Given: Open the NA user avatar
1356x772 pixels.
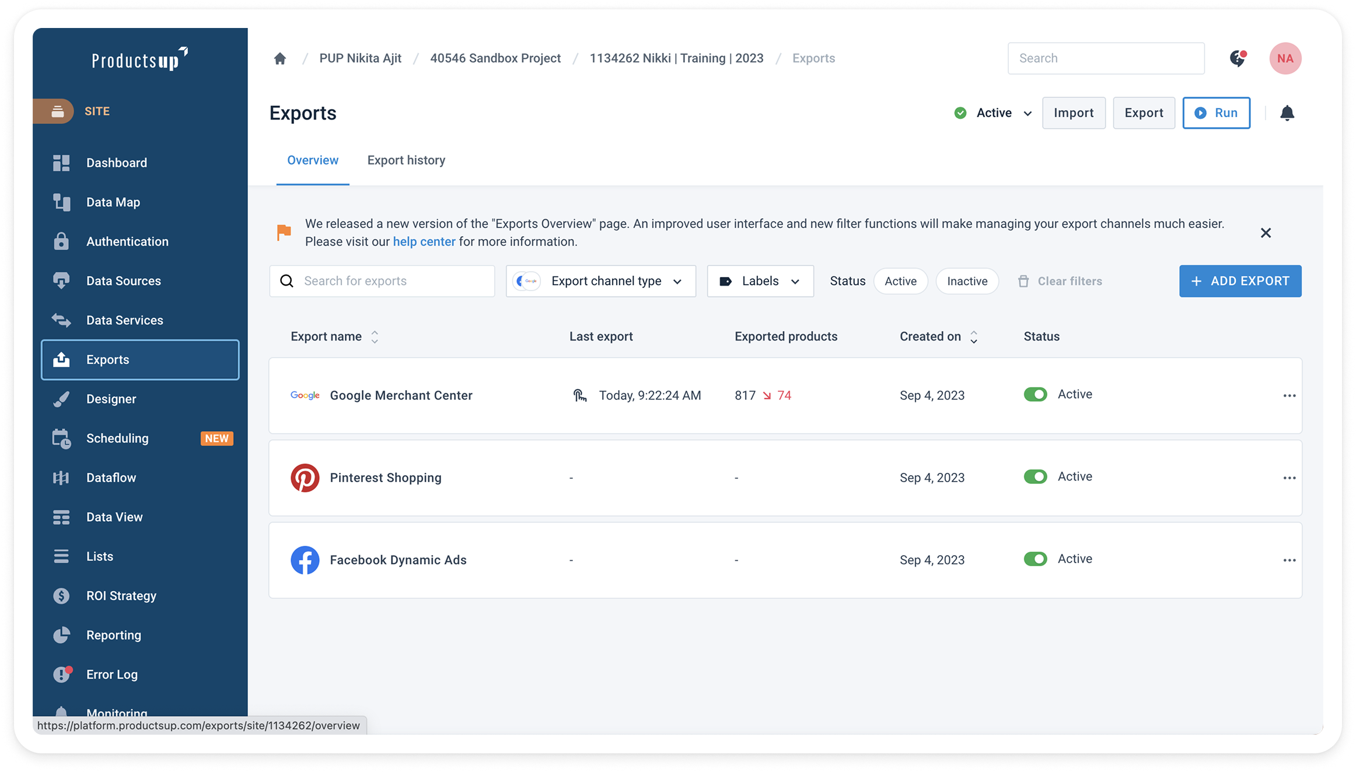Looking at the screenshot, I should [1285, 58].
